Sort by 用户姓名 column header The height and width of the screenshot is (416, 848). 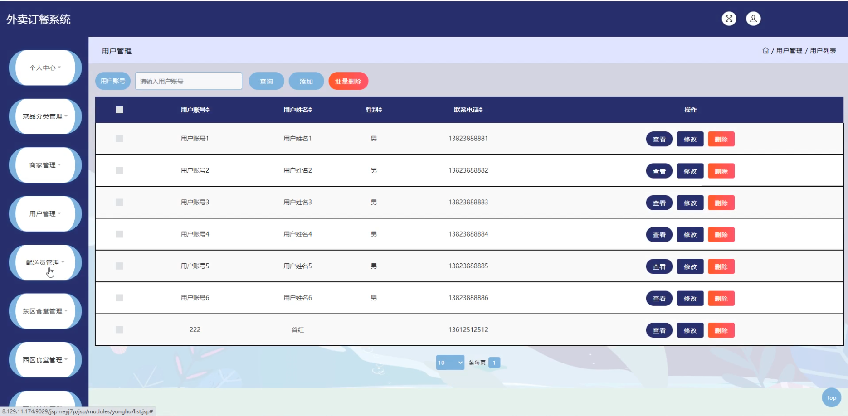pyautogui.click(x=298, y=110)
